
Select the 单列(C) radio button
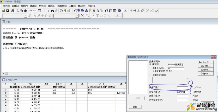(150, 64)
